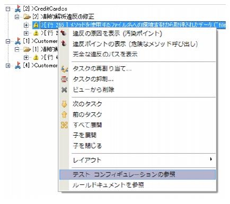Expand the selected 行 265 violation item
Screen dimensions: 230x204
coord(26,25)
